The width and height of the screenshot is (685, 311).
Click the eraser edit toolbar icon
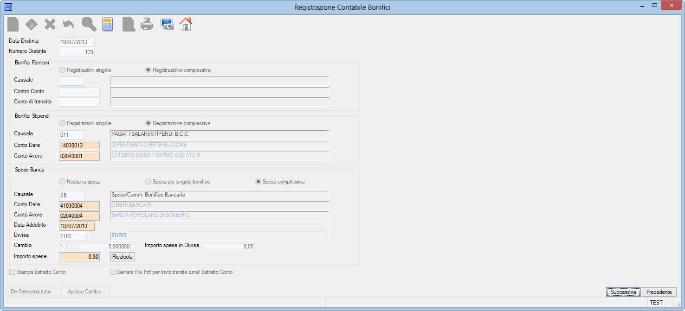point(32,24)
